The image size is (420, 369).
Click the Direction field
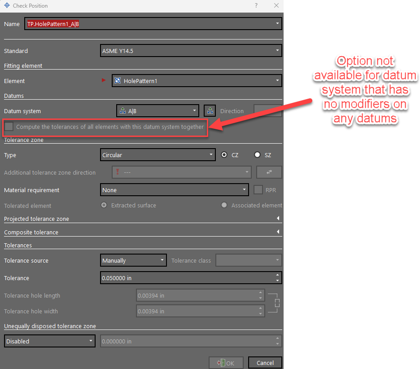point(268,111)
